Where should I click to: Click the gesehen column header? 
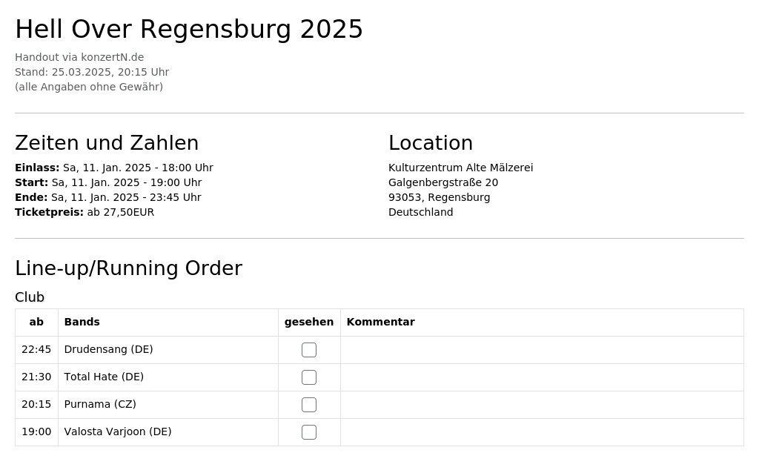pos(309,322)
